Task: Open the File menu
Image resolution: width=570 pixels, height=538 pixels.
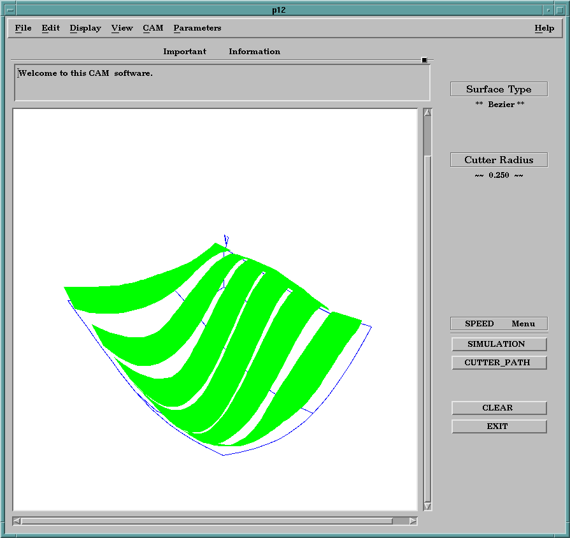Action: pyautogui.click(x=24, y=28)
